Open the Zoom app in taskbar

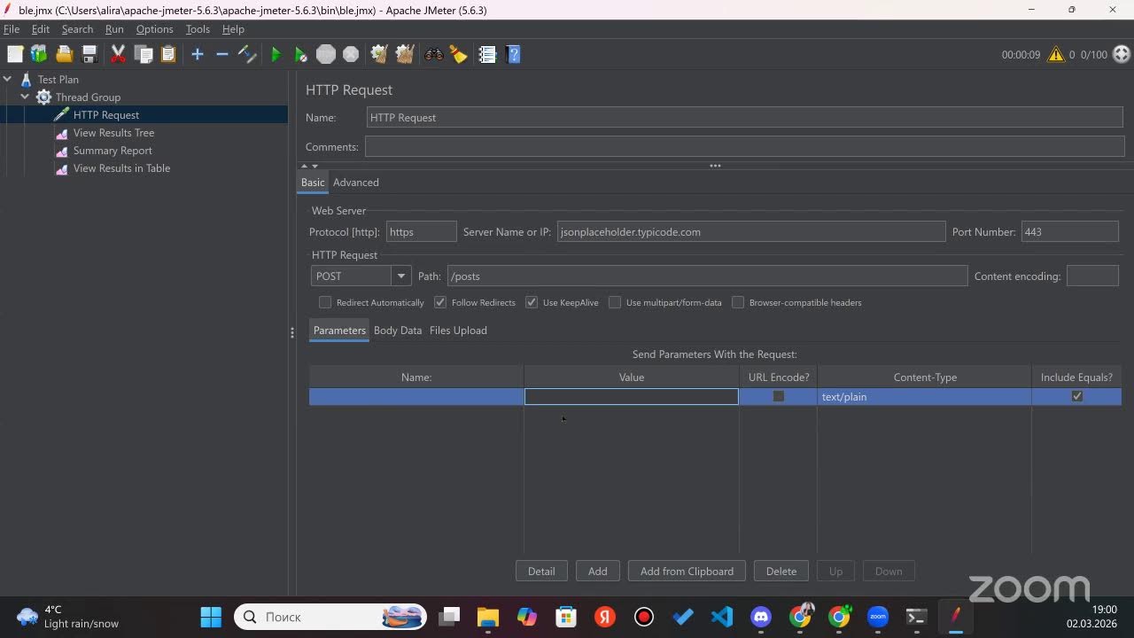pyautogui.click(x=878, y=616)
